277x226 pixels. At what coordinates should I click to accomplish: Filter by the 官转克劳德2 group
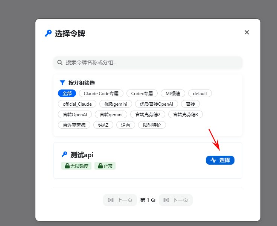click(148, 115)
